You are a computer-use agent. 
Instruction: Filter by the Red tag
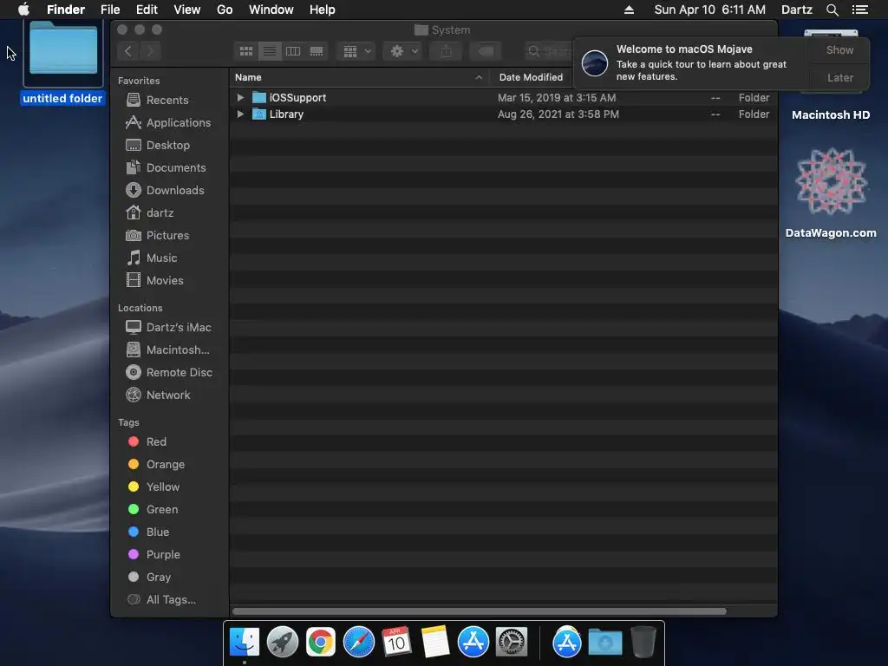tap(156, 441)
